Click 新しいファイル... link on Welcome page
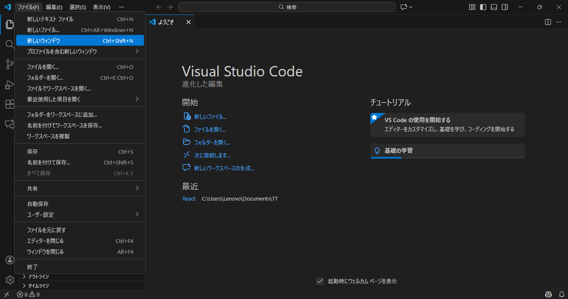 coord(210,117)
